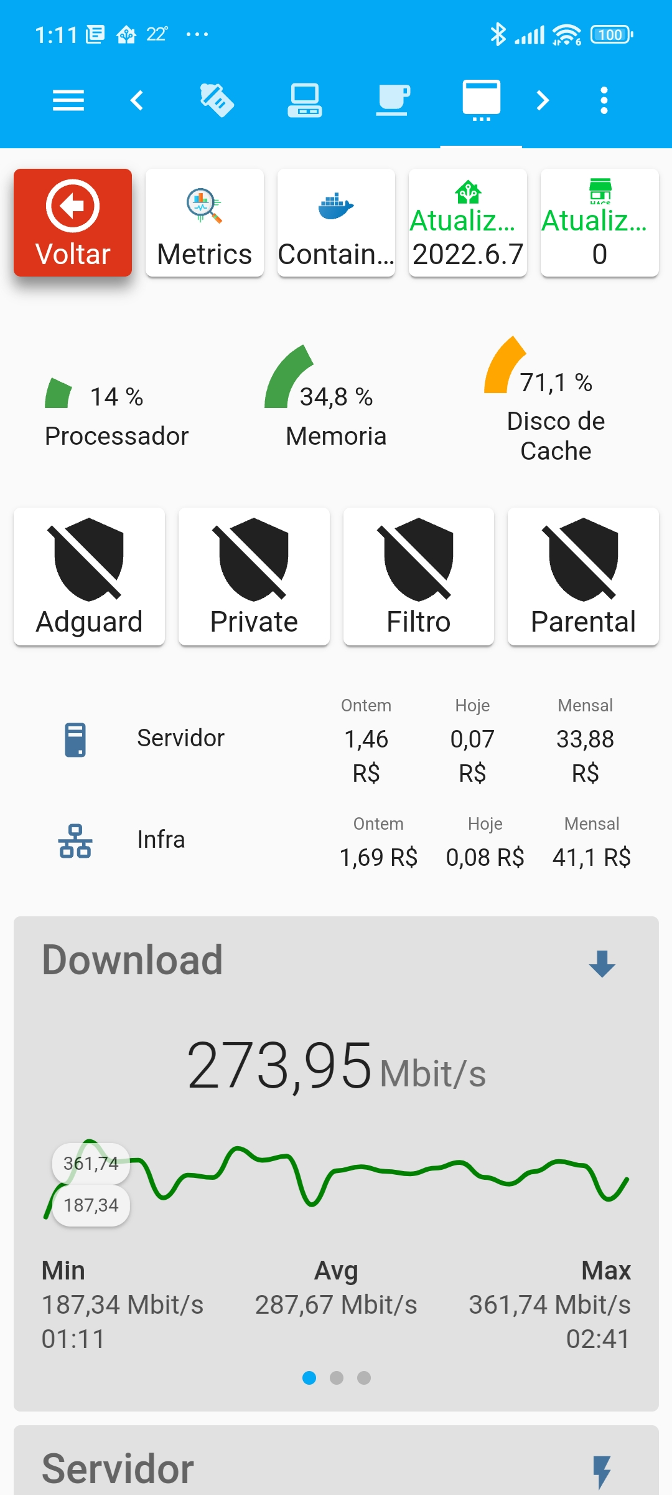The image size is (672, 1495).
Task: Click the Infra network icon
Action: [x=75, y=840]
